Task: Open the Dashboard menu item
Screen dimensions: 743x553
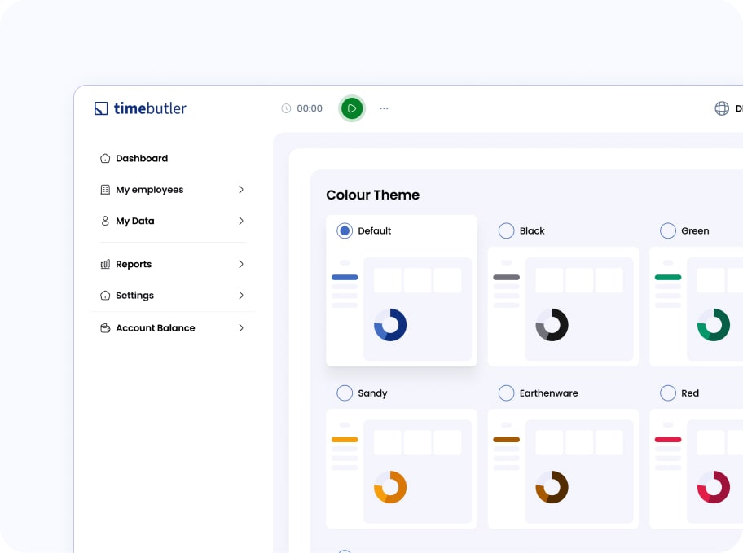Action: [x=142, y=158]
